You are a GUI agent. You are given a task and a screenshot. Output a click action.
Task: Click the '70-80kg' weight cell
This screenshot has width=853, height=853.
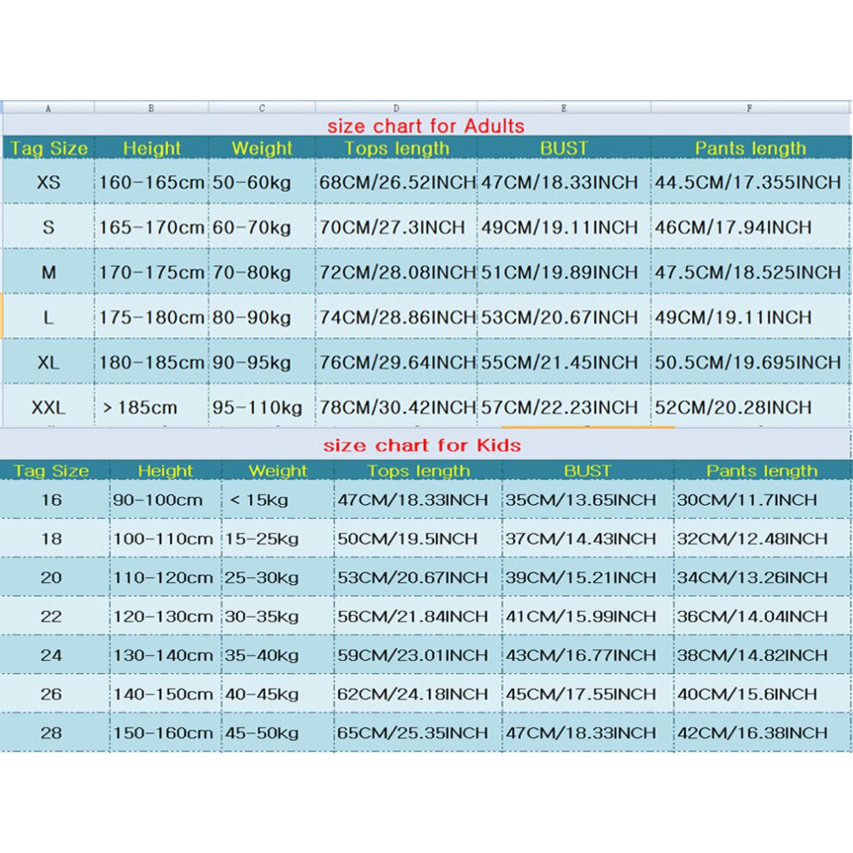click(262, 271)
